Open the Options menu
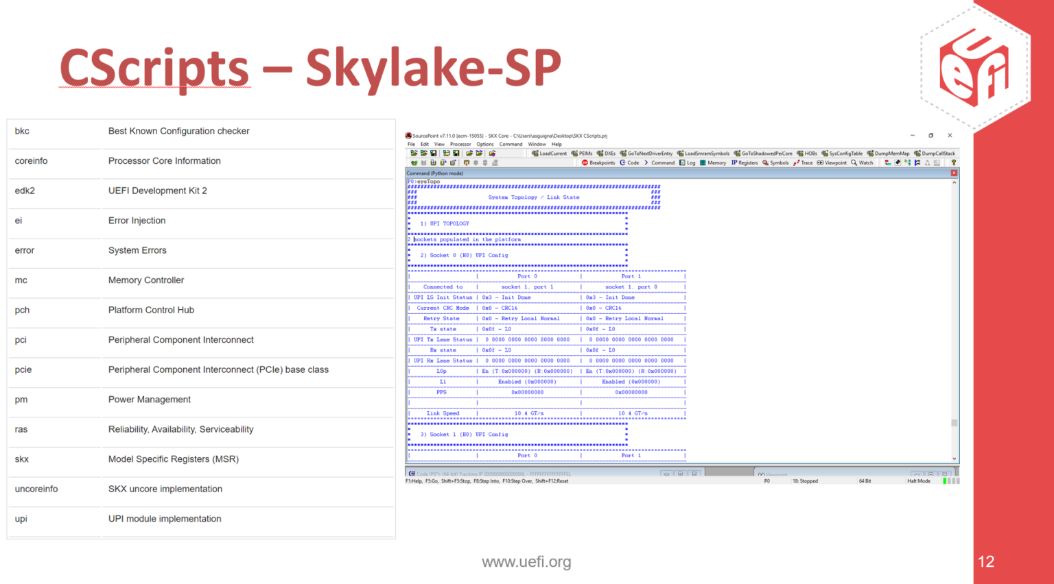1054x584 pixels. (x=485, y=144)
